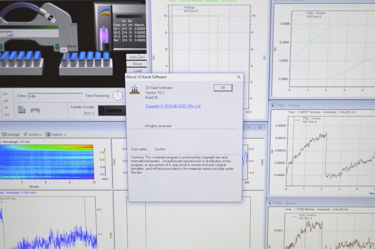The image size is (375, 249).
Task: Close the About 32 Karat Software dialog
Action: pyautogui.click(x=238, y=77)
